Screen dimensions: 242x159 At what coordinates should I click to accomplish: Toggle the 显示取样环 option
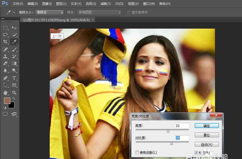click(x=128, y=12)
